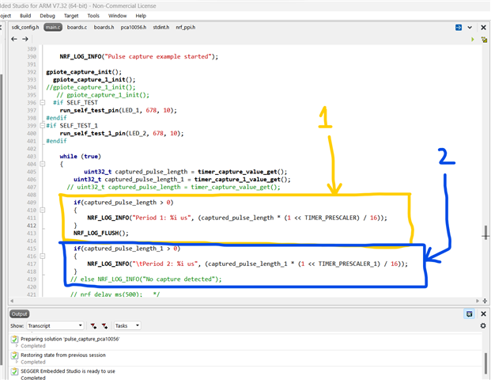Click the commented 'No capture detected' line

pos(146,279)
